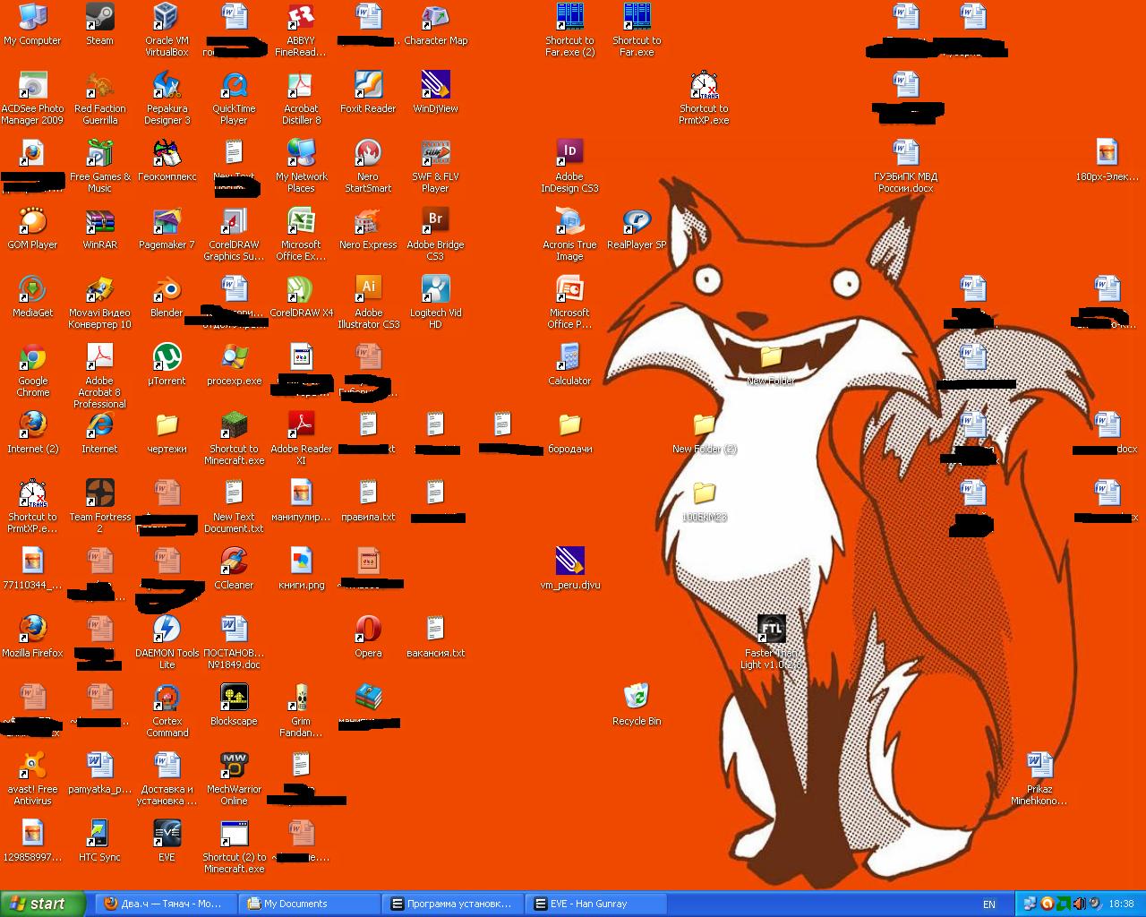The height and width of the screenshot is (917, 1146).
Task: Select the Team Fortress 2 icon
Action: pos(99,507)
